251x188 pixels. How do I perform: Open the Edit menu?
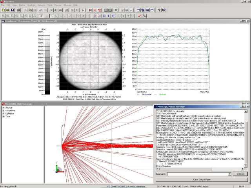(x=8, y=5)
